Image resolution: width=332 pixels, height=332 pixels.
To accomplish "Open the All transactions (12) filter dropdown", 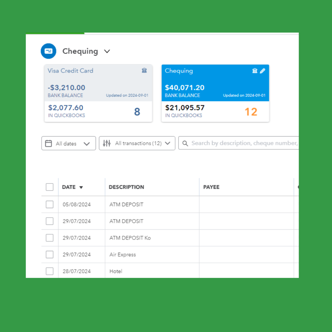I will [167, 143].
